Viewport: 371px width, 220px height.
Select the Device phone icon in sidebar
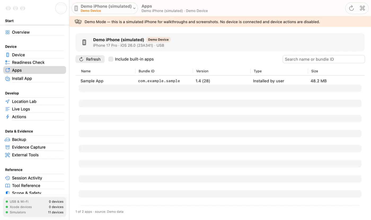7,55
